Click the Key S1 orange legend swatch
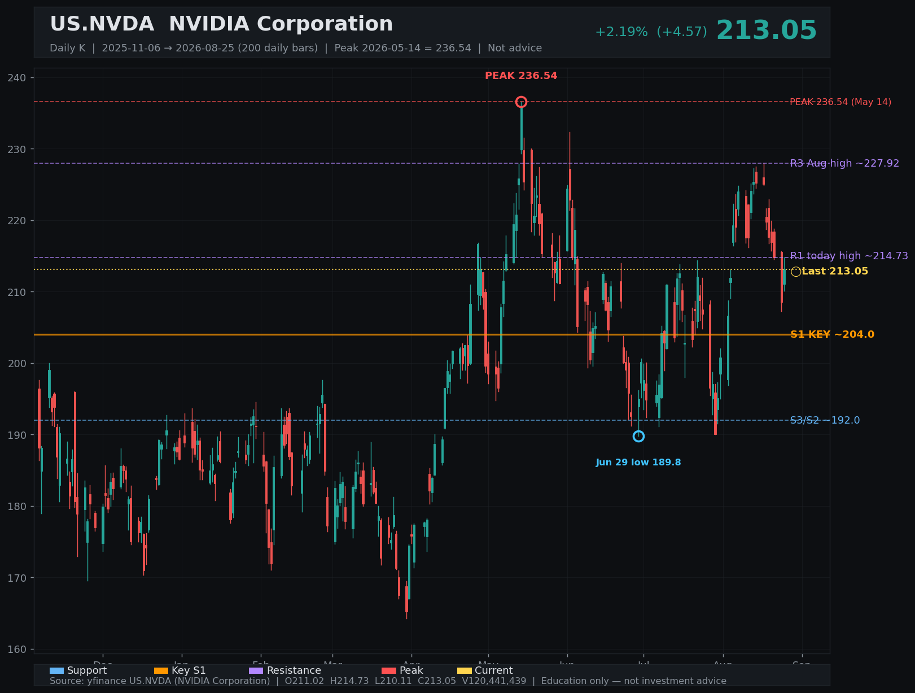This screenshot has height=693, width=915. (161, 670)
